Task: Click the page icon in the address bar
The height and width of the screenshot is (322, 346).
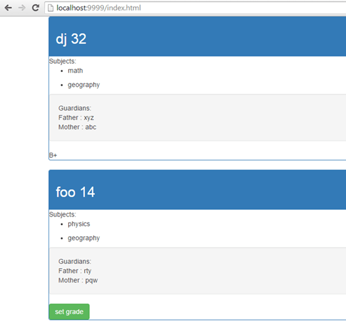Action: 50,8
